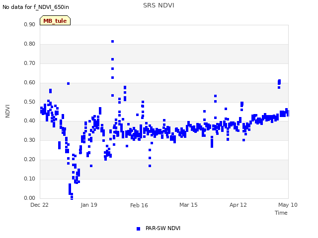The height and width of the screenshot is (238, 318).
Task: Click the Jan 19 x-axis label
Action: pyautogui.click(x=89, y=205)
